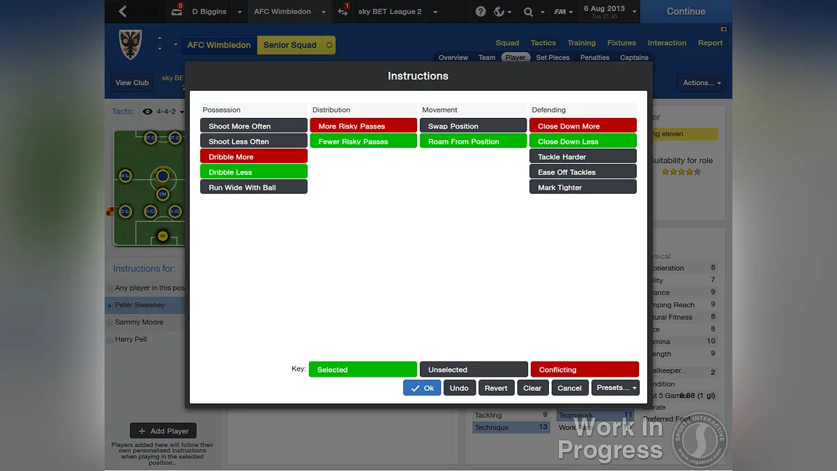Toggle Tackle Harder instruction
837x471 pixels.
tap(583, 156)
